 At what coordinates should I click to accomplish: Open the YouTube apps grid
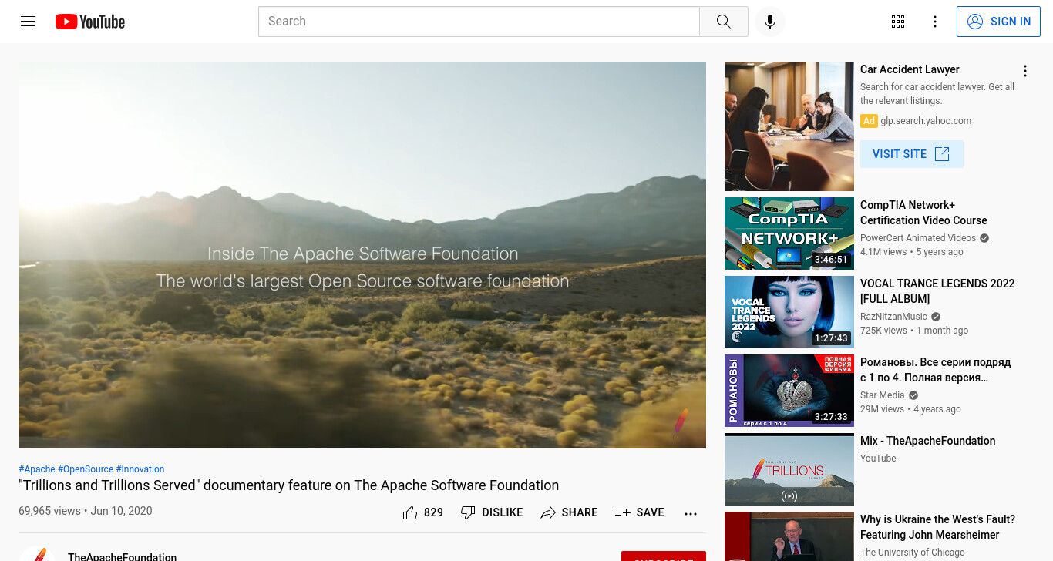click(898, 22)
